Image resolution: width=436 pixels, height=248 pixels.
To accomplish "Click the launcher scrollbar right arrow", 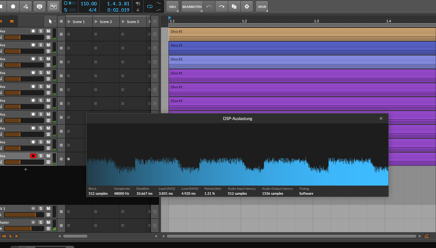I will point(156,236).
